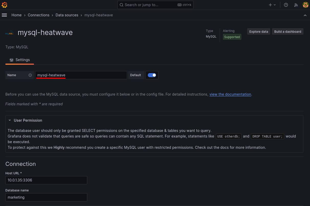
Task: Click the Grafana logo icon
Action: click(4, 5)
